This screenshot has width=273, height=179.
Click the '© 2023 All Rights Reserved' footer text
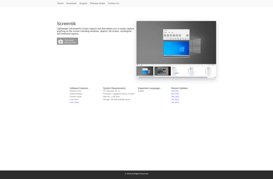pyautogui.click(x=136, y=174)
